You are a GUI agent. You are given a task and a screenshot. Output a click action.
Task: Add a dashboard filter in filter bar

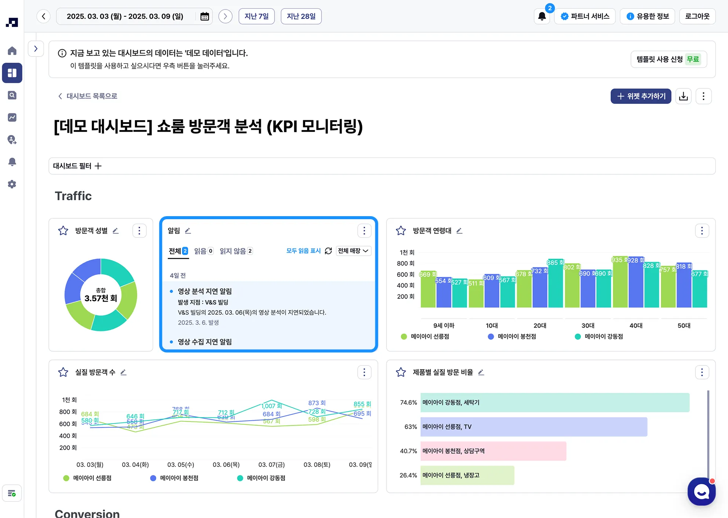point(98,166)
